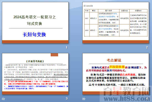Click the orange 考点解说 heading
Screen dimensions: 152x102
(114, 60)
